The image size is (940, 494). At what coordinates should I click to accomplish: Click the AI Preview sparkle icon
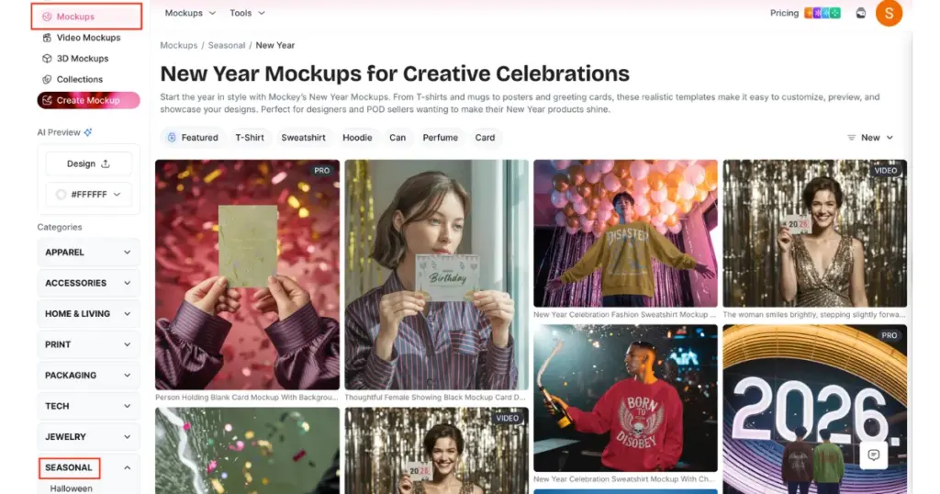[x=88, y=132]
